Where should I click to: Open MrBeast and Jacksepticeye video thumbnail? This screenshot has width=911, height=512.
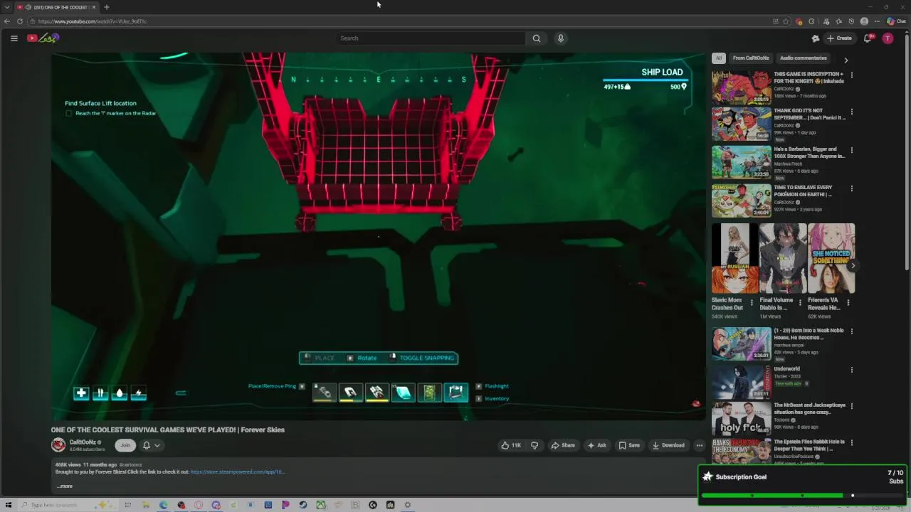coord(741,418)
